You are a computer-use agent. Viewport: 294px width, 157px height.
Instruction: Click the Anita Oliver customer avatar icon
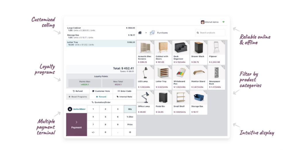click(x=70, y=109)
